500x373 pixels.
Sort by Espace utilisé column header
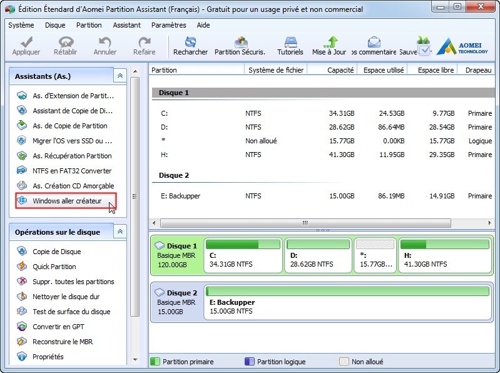[x=382, y=70]
